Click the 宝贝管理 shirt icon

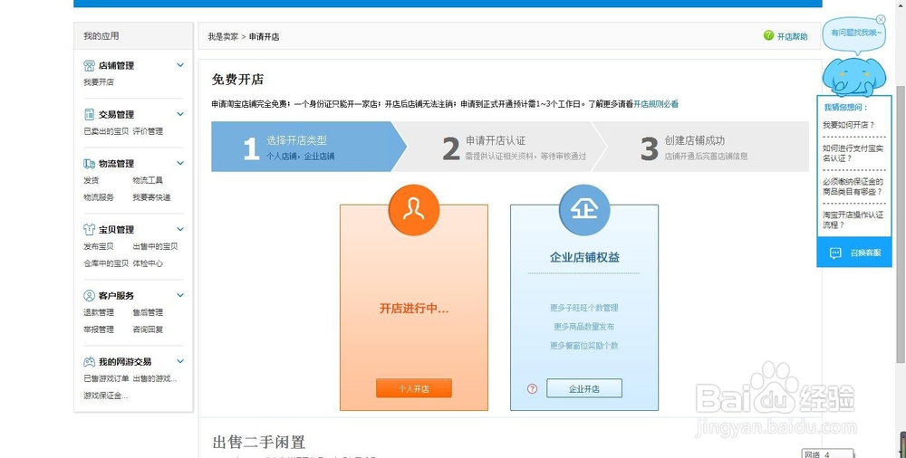[x=89, y=229]
